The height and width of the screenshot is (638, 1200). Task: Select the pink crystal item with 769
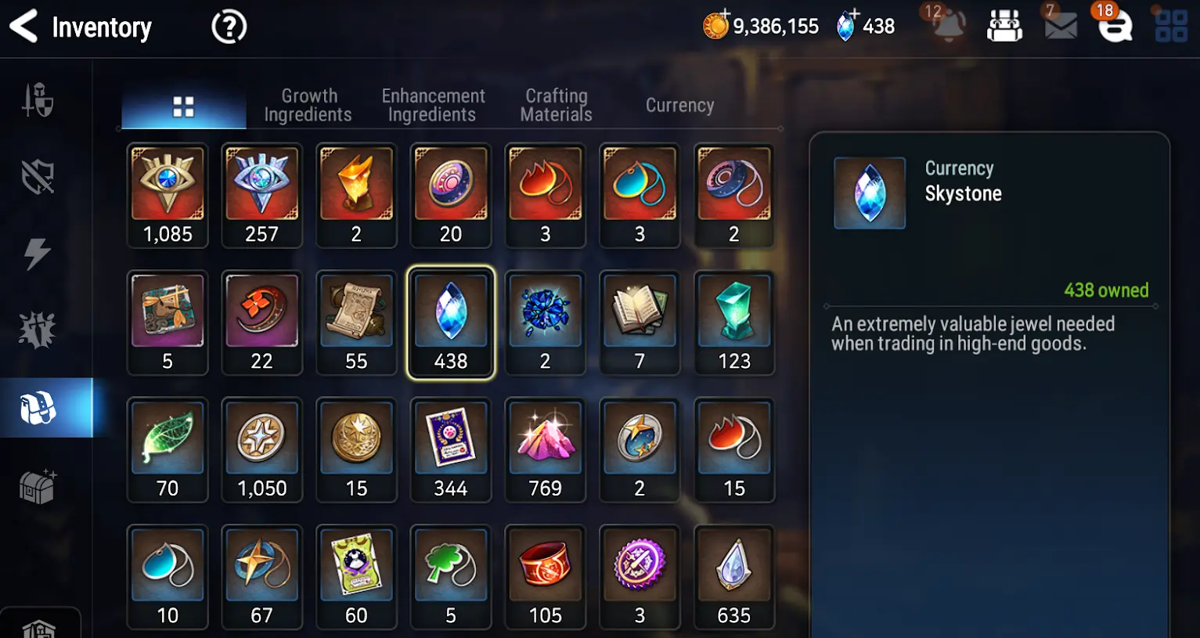(x=546, y=450)
